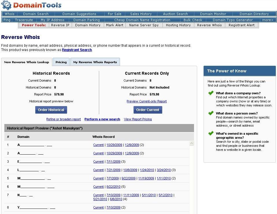
Task: Follow the Registrant Search link
Action: pyautogui.click(x=77, y=50)
